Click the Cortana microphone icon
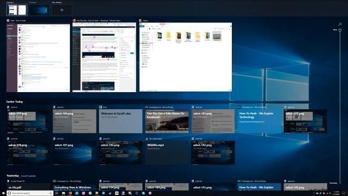The image size is (348, 196). (51, 193)
